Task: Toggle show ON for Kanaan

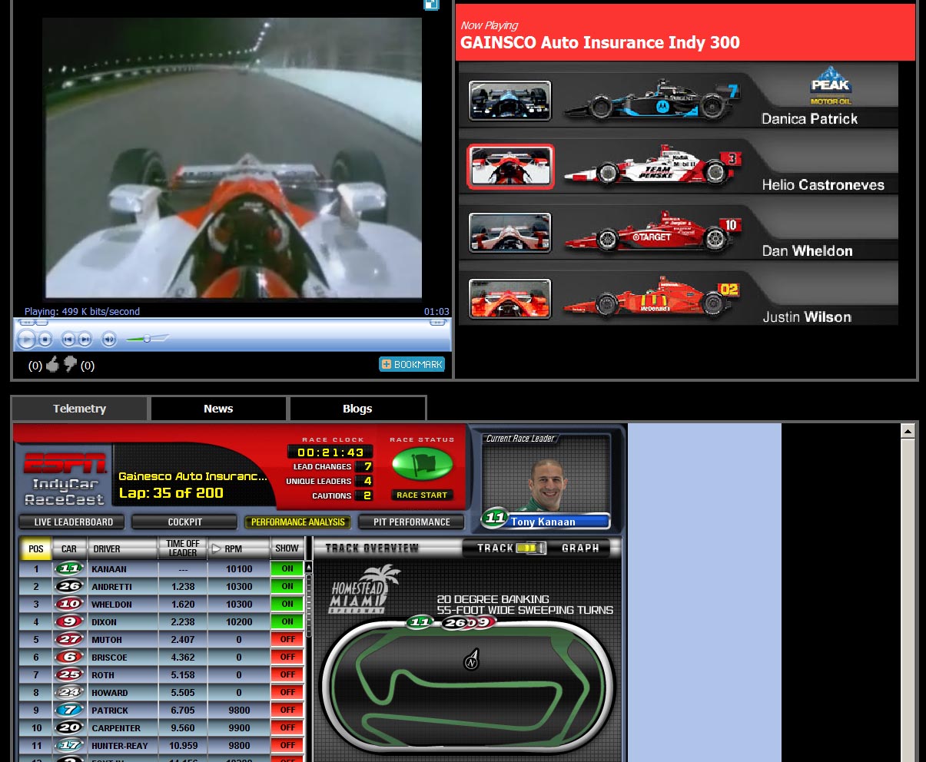Action: click(287, 569)
